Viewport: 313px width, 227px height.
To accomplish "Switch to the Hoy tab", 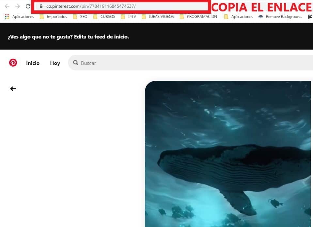I will pos(55,63).
